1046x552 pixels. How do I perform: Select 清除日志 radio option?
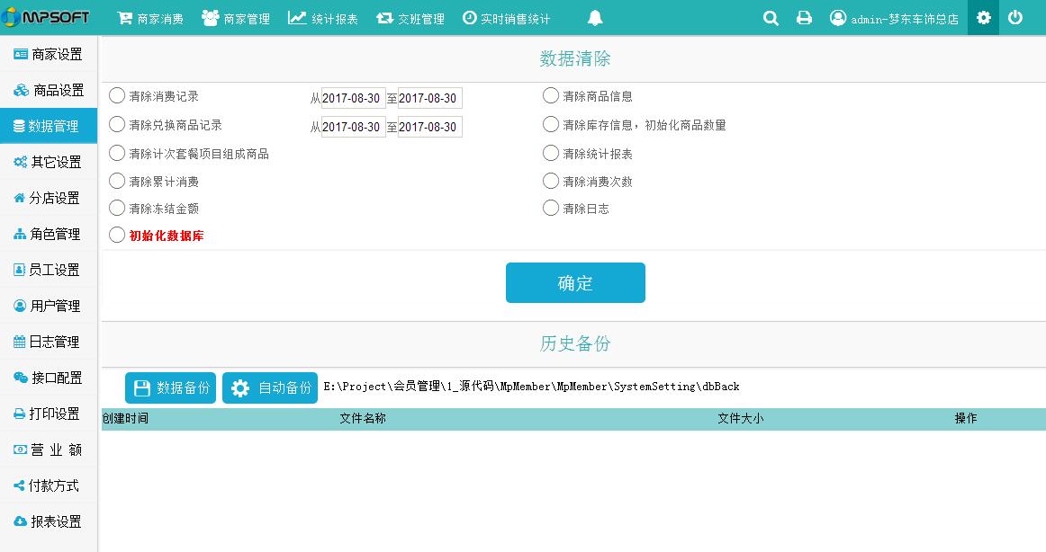(x=551, y=209)
